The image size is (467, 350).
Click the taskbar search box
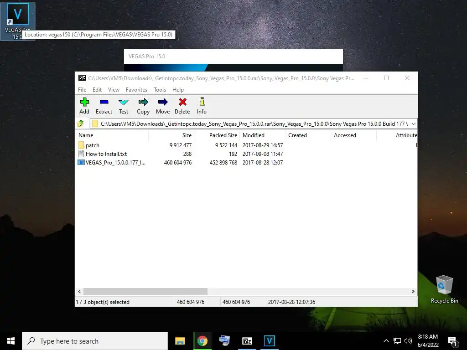pyautogui.click(x=95, y=341)
